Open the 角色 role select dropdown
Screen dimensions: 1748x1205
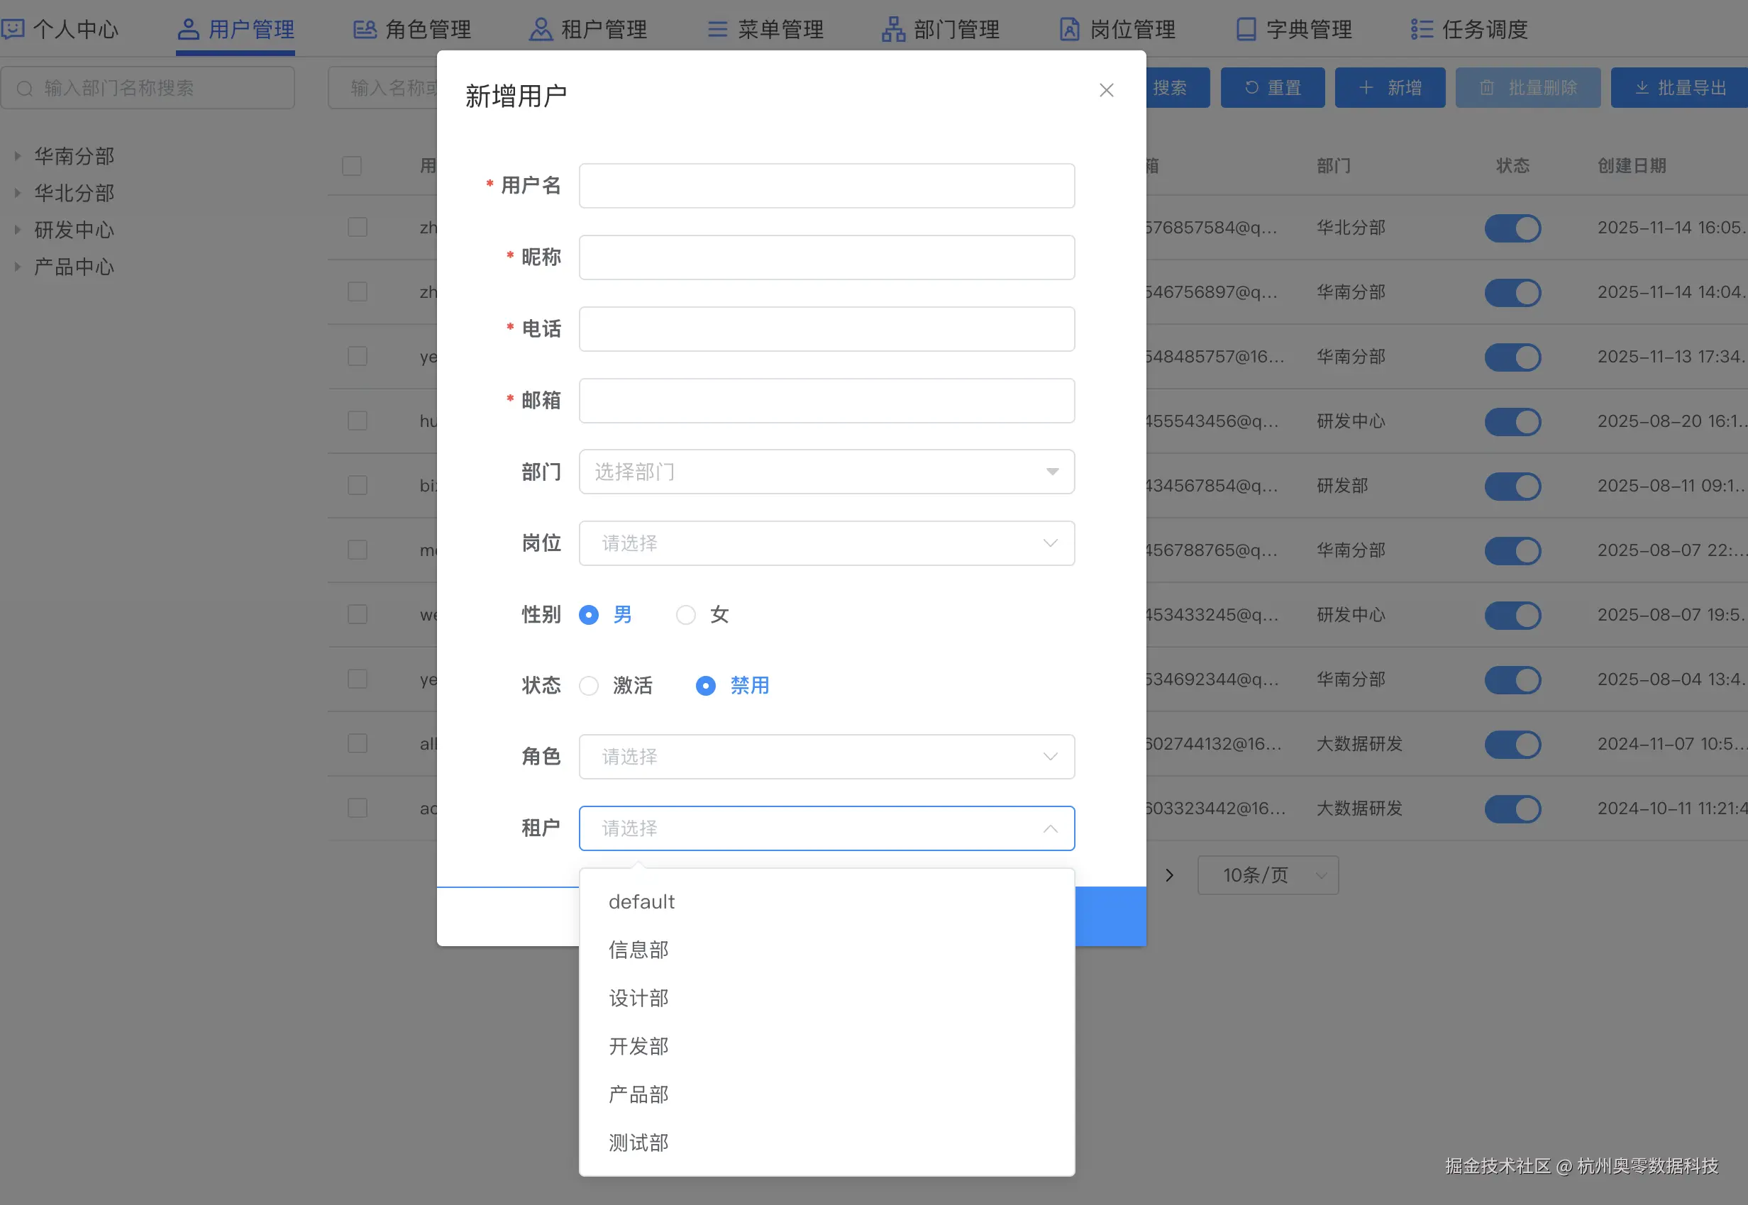pyautogui.click(x=826, y=757)
